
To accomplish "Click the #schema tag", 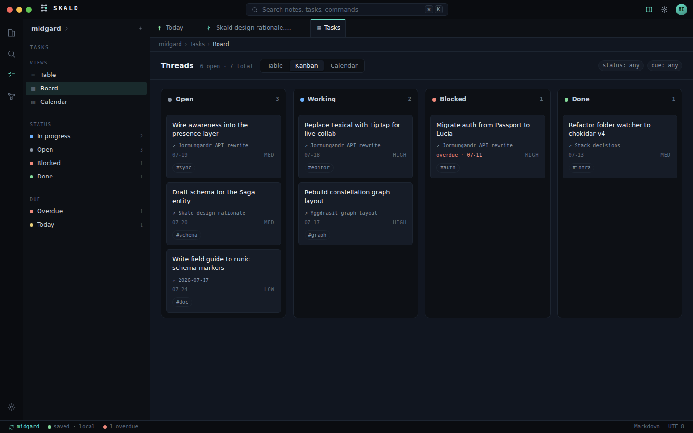I will point(187,235).
